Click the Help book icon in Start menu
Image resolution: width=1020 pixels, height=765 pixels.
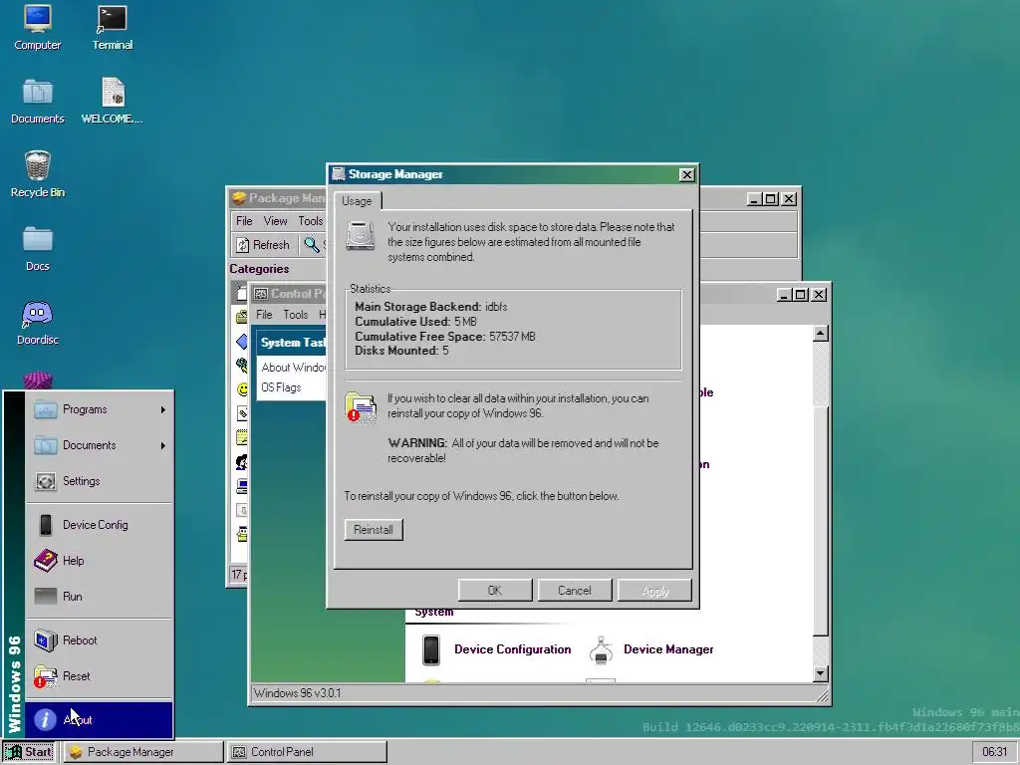(x=46, y=560)
